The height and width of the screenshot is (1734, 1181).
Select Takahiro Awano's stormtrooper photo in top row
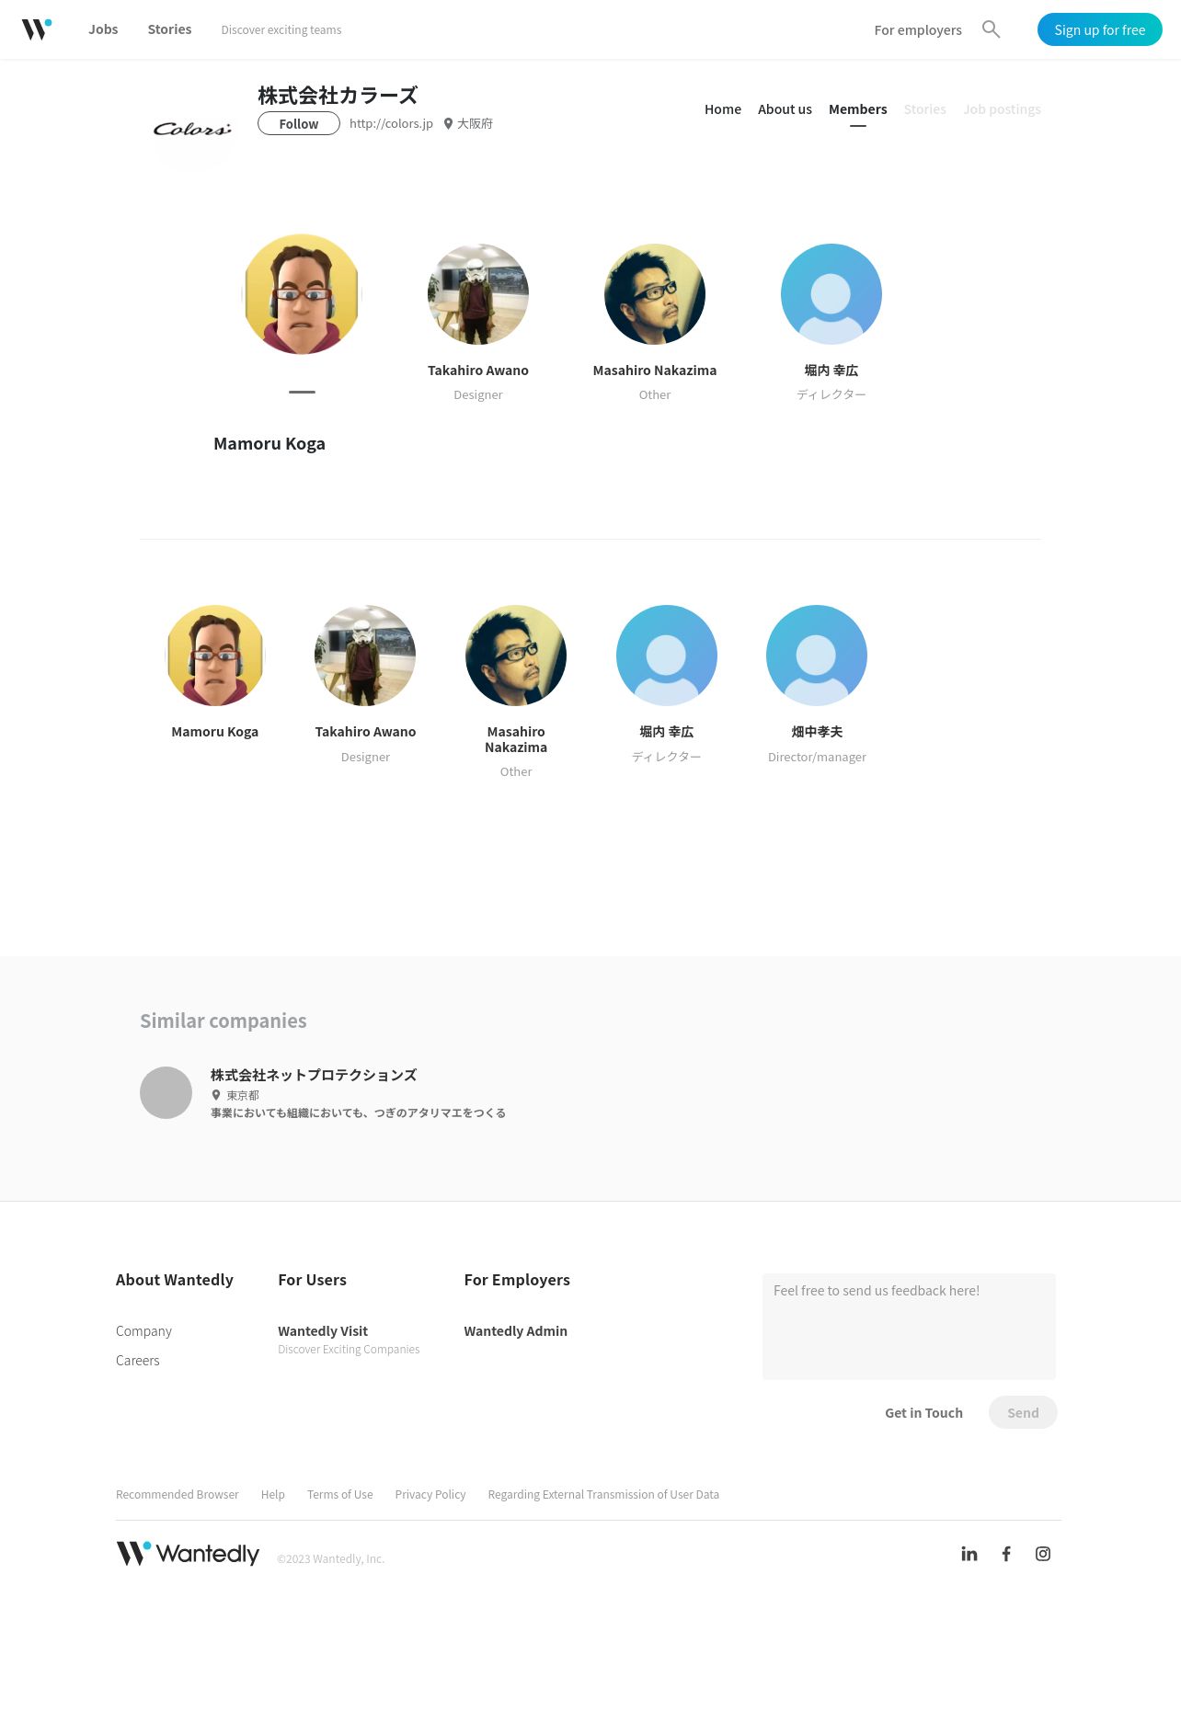(x=478, y=294)
